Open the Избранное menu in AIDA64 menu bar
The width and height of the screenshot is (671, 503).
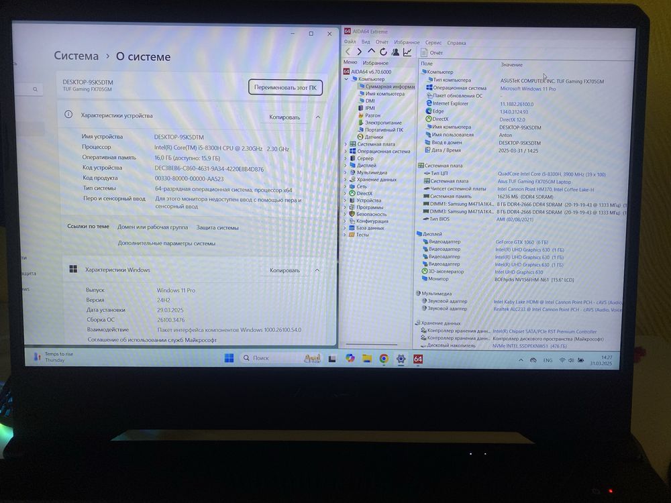point(407,42)
